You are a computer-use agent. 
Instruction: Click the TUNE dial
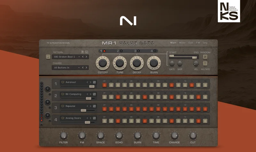120,63
